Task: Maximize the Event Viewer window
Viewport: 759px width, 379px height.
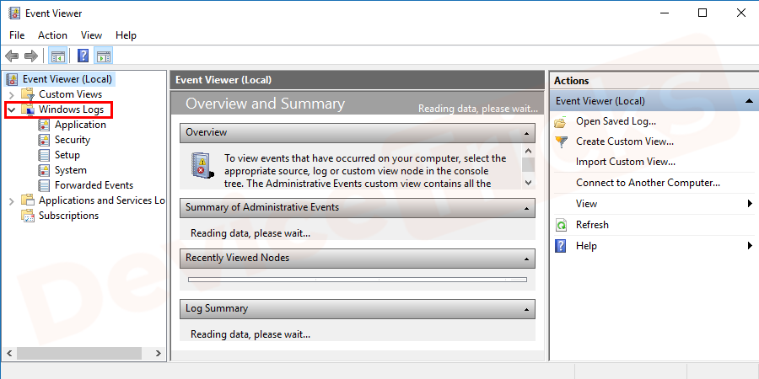Action: pos(702,13)
